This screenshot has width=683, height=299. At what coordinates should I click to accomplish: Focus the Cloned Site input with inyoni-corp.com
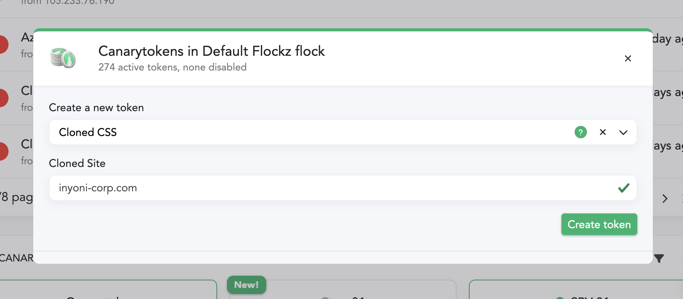pos(343,188)
